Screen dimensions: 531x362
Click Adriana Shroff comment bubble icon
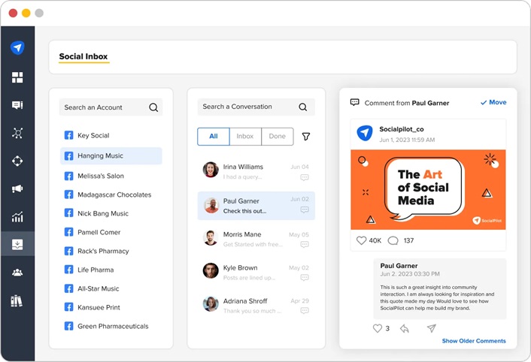tap(305, 311)
